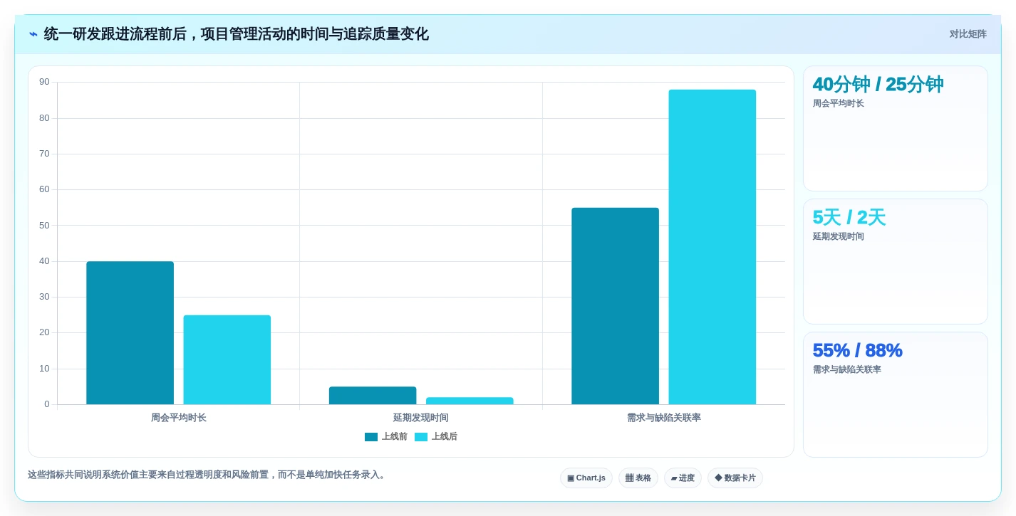Screen dimensions: 1016x516
Task: Click the footnote text about 过程透明度和风险前置
Action: [207, 475]
